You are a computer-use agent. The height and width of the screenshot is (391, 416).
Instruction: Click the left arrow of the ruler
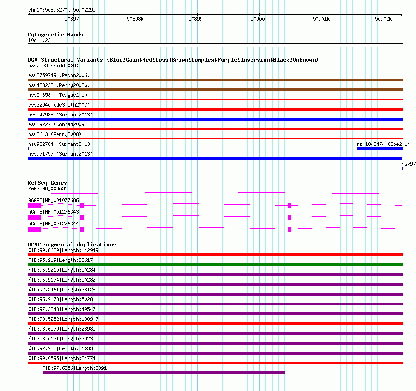[29, 14]
